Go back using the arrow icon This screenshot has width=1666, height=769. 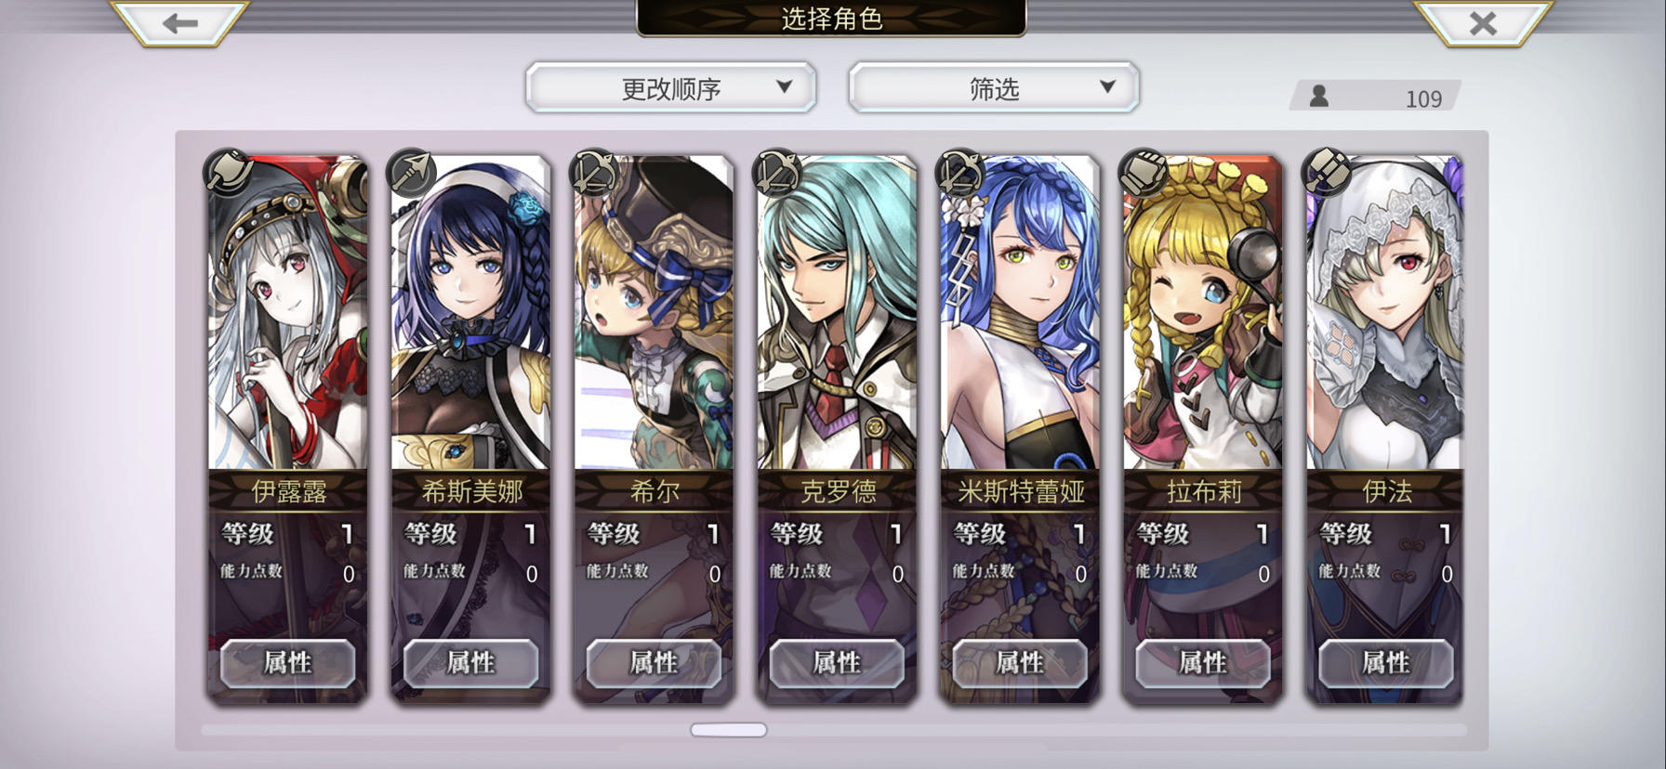click(x=179, y=23)
